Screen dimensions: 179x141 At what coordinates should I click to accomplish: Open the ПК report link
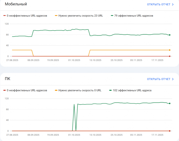(158, 79)
